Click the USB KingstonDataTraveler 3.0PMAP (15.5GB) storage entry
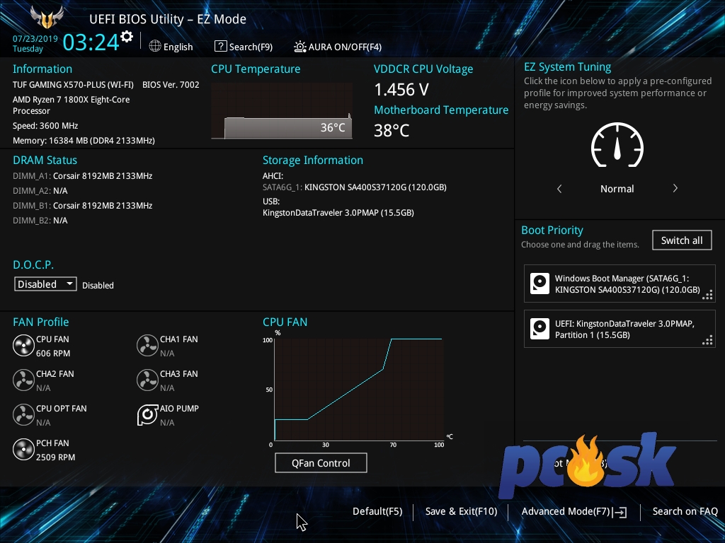The image size is (725, 543). pos(338,212)
